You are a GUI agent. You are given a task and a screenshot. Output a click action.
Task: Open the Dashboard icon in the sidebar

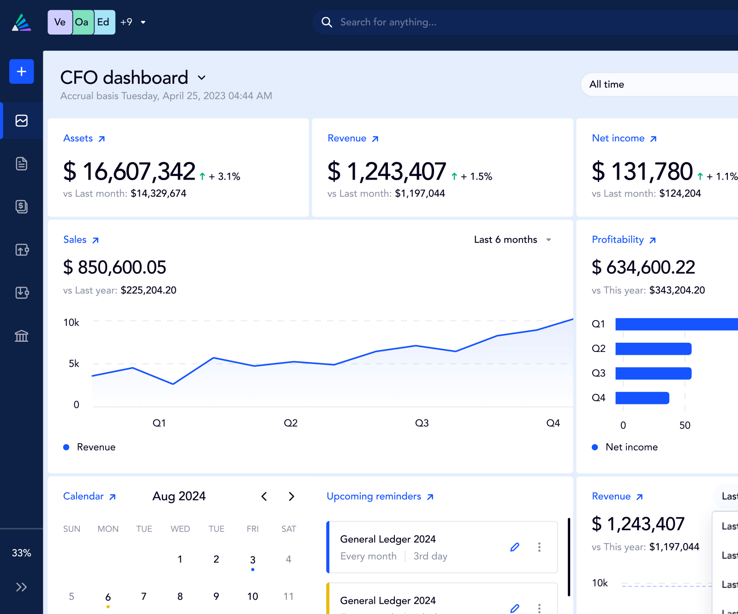[x=21, y=120]
